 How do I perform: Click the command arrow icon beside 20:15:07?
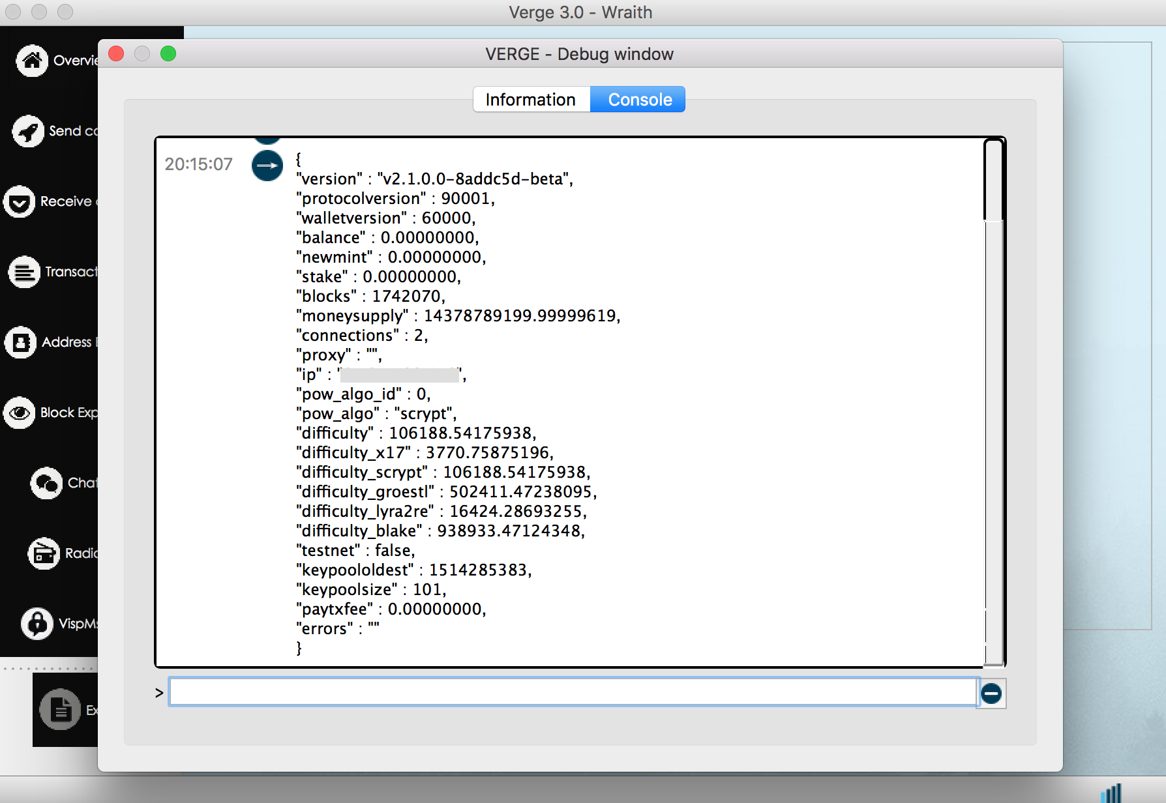click(267, 166)
